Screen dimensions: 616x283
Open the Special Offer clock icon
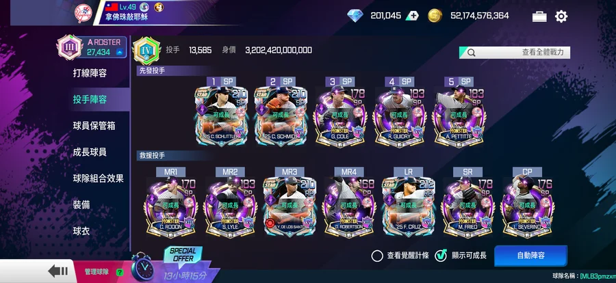coord(142,266)
